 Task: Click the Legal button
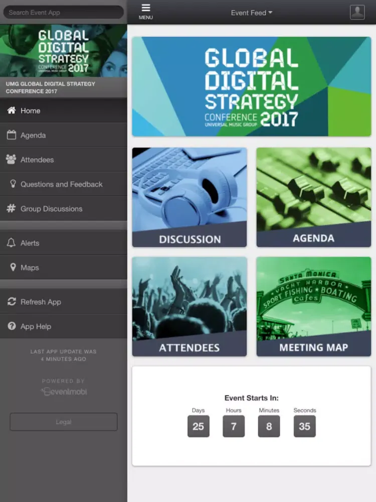click(x=64, y=422)
